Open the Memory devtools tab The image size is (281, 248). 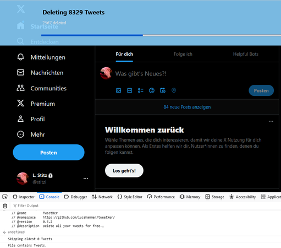click(190, 197)
